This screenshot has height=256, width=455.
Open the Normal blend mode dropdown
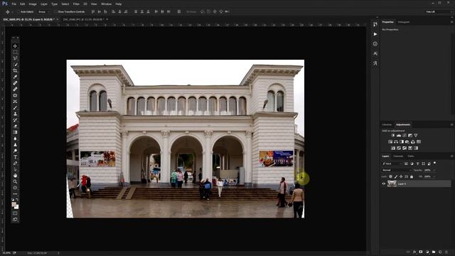coord(397,170)
